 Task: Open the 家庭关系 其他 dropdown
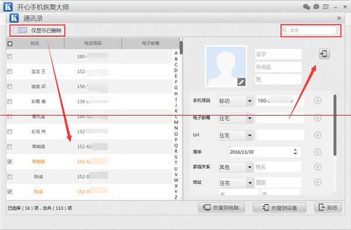[x=236, y=167]
